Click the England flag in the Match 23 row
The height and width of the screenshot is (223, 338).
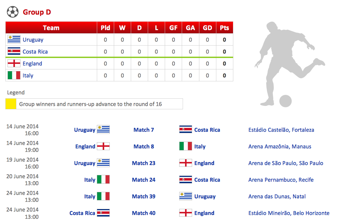186,163
